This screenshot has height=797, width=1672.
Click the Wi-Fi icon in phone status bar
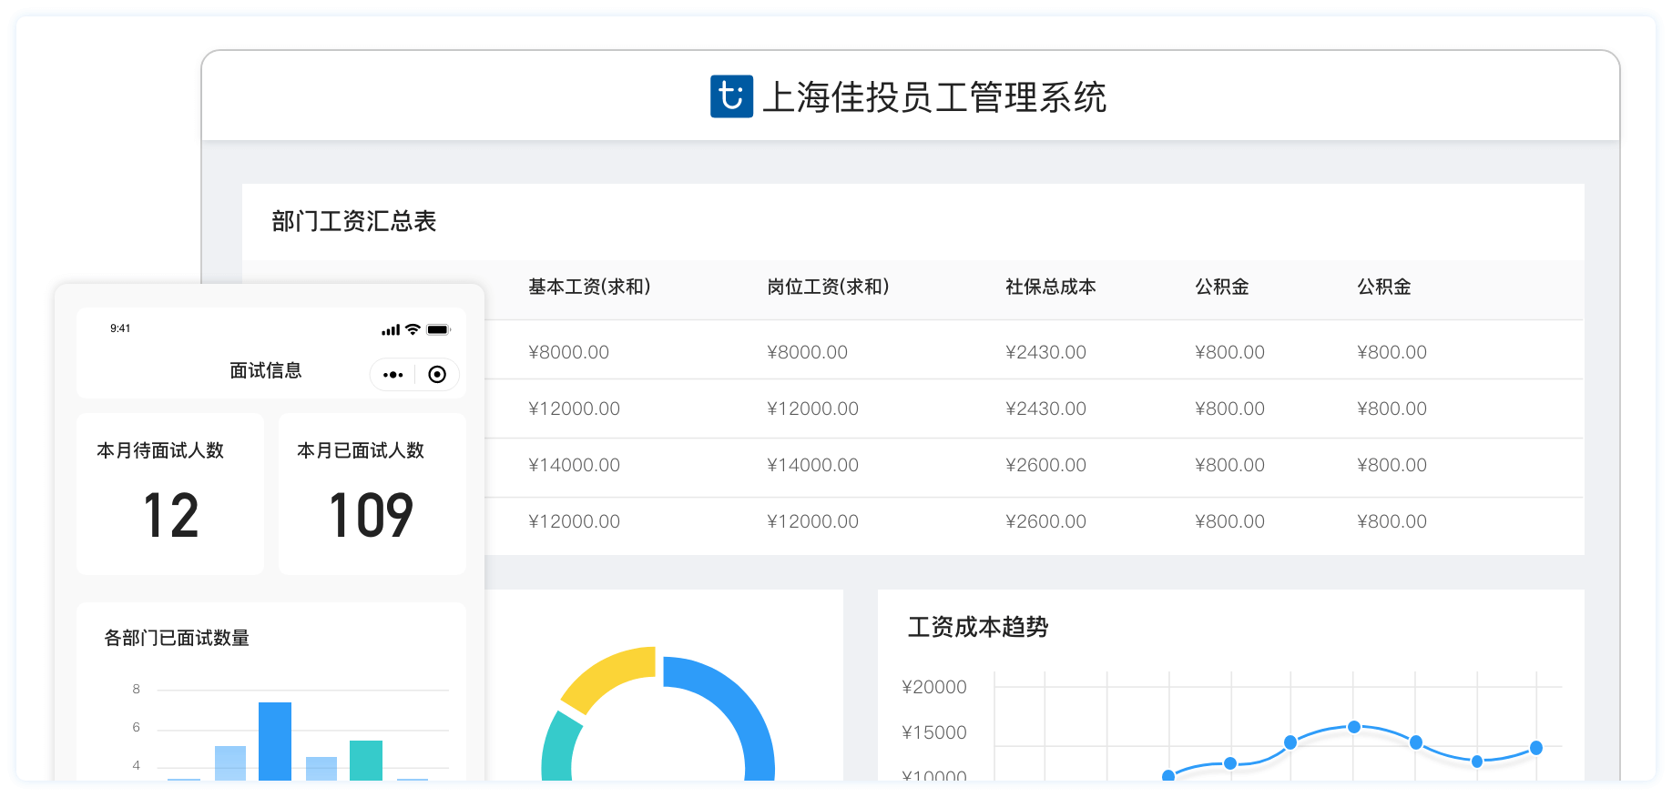[x=413, y=329]
